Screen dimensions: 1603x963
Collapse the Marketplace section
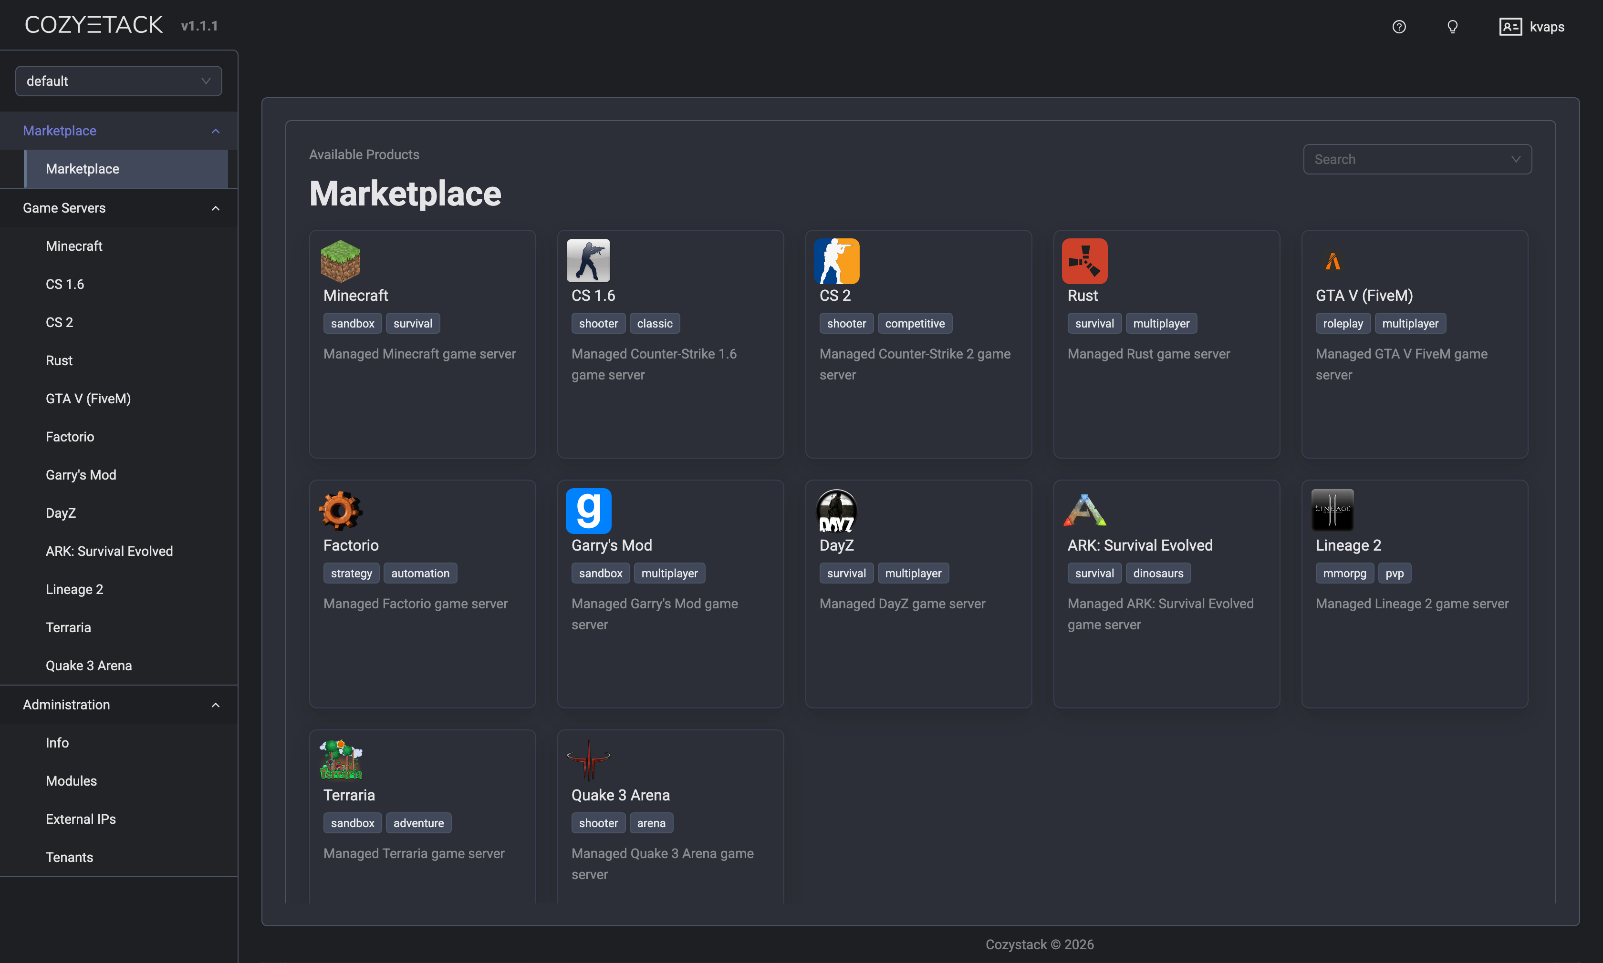pyautogui.click(x=215, y=131)
